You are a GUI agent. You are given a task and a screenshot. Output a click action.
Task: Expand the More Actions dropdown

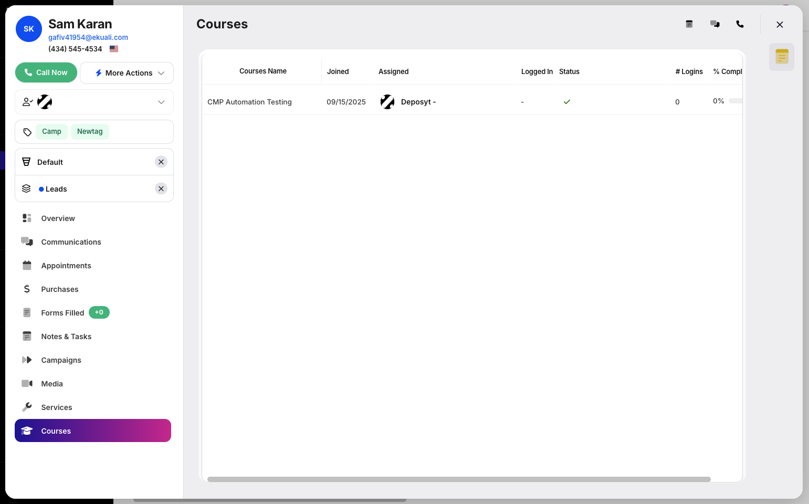click(x=127, y=73)
